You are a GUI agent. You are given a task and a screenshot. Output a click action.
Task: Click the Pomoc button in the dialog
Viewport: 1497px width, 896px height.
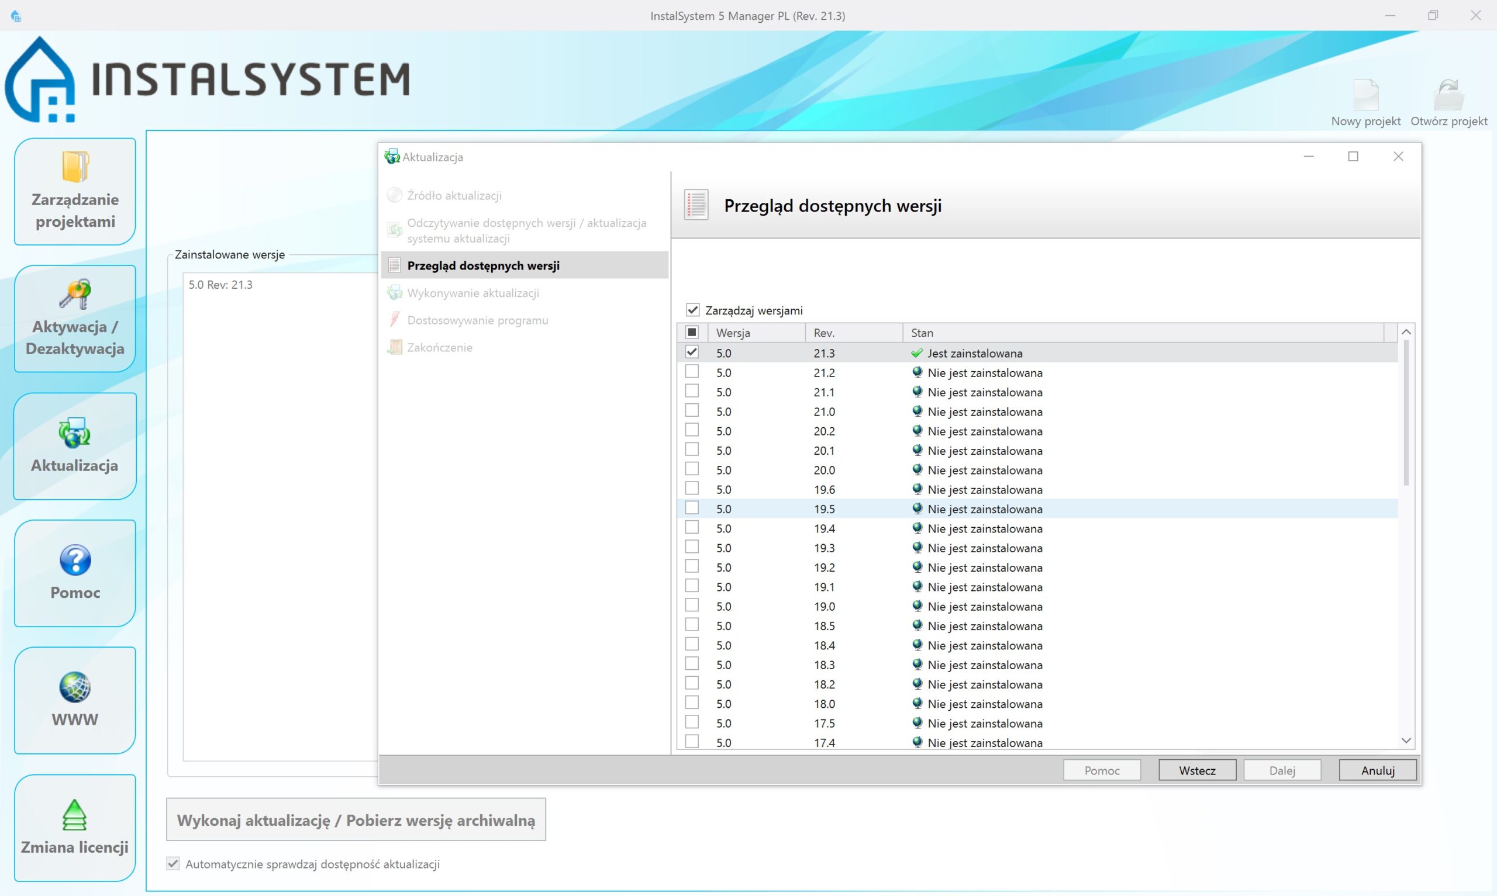pos(1102,770)
